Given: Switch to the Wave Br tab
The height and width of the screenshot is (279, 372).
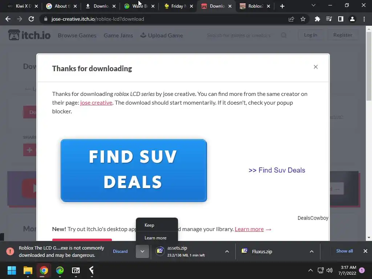Looking at the screenshot, I should click(139, 6).
